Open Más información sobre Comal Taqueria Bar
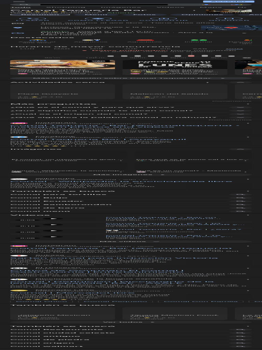This screenshot has height=350, width=262. click(131, 78)
